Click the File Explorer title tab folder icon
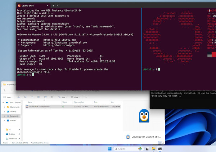216x152 pixels. tap(4, 84)
